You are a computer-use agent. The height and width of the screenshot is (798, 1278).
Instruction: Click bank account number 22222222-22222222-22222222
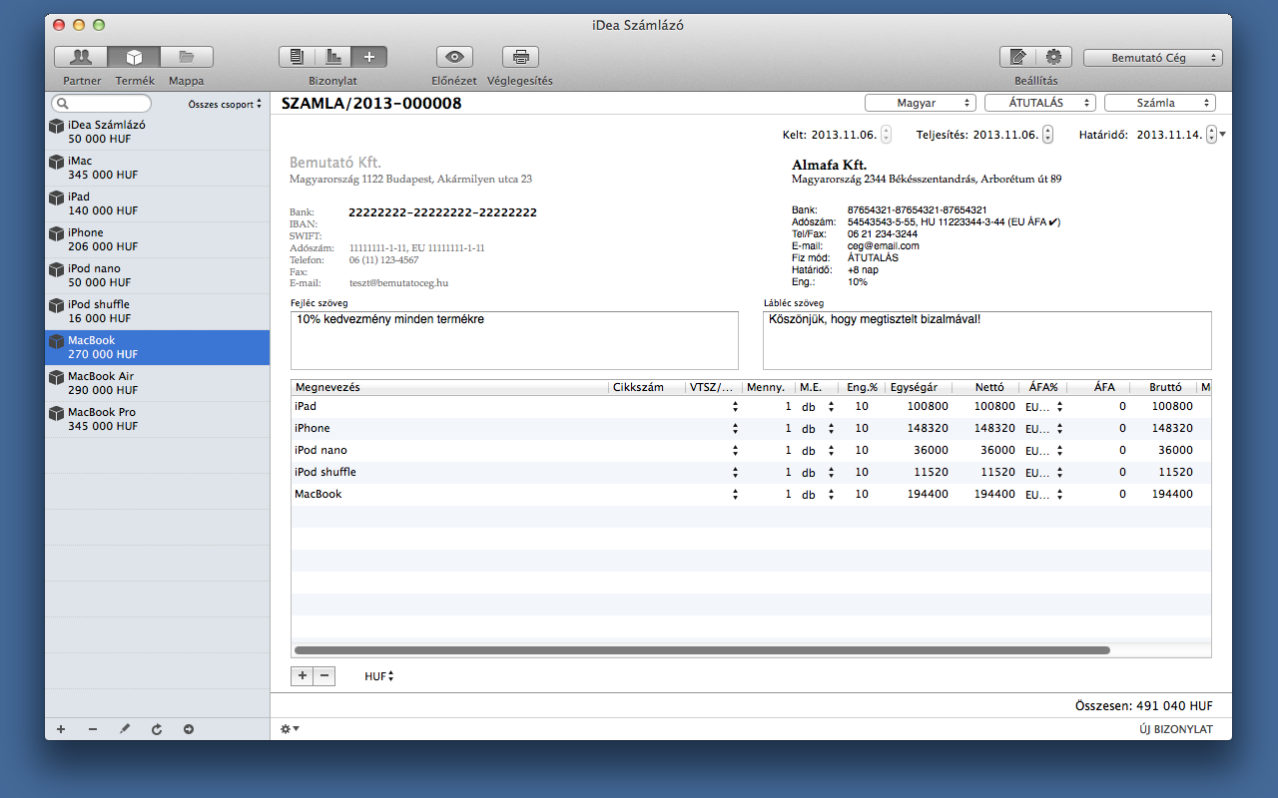point(443,212)
